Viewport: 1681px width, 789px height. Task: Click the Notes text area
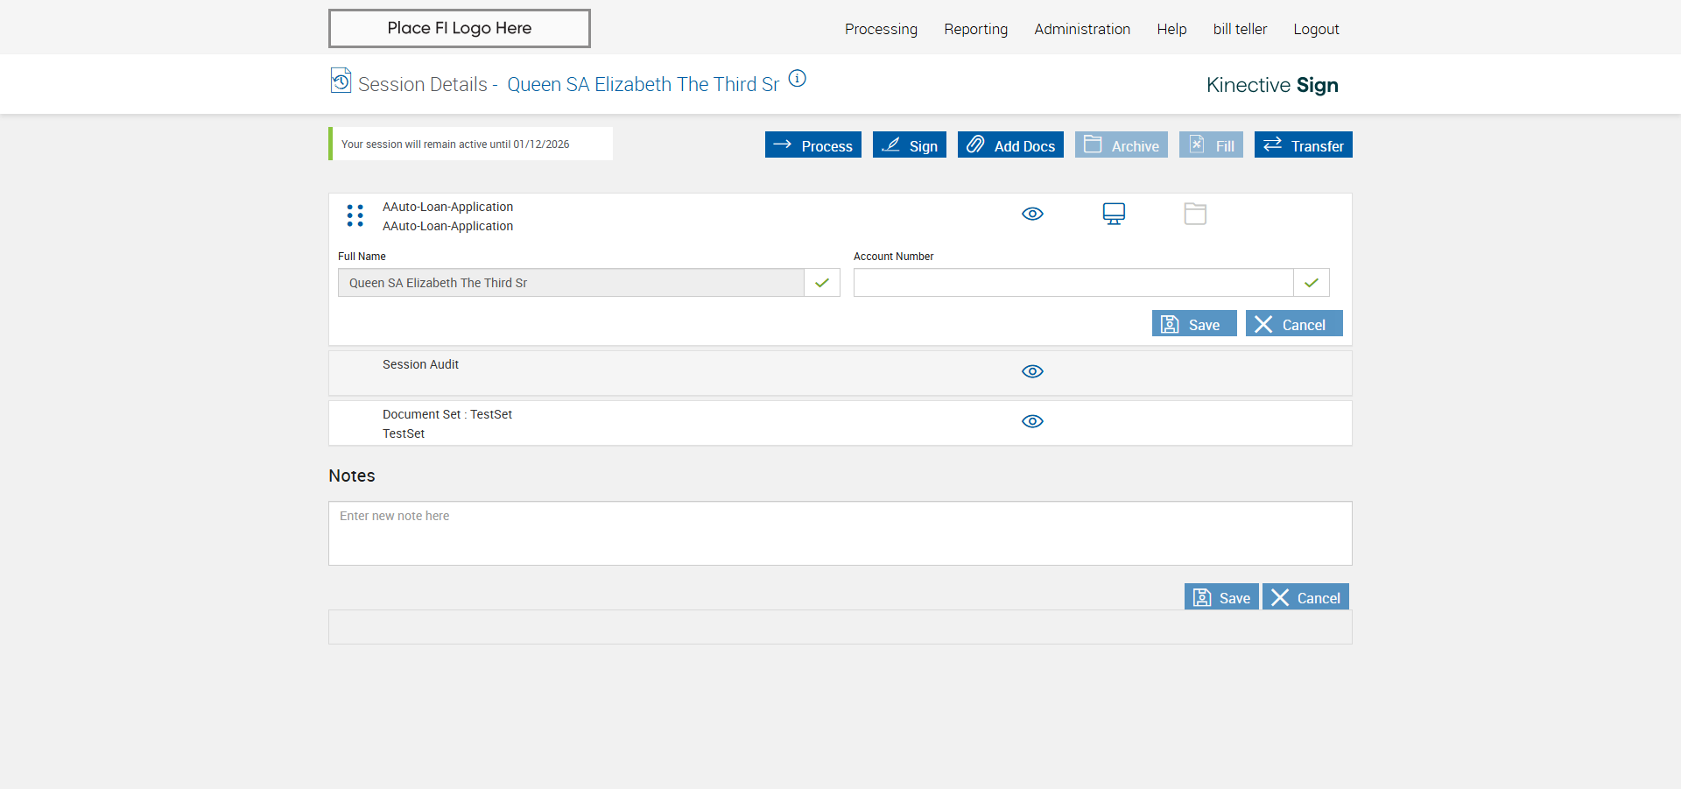[840, 533]
